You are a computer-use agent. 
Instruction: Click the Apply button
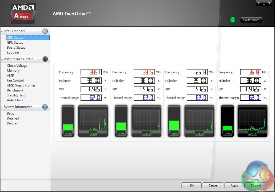[x=234, y=185]
